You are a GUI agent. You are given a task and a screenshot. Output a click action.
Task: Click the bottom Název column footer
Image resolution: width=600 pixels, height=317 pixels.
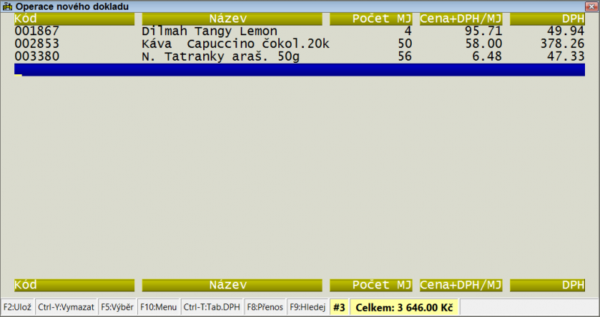(x=232, y=285)
